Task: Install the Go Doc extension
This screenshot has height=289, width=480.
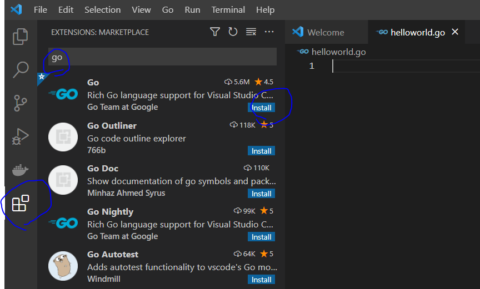Action: point(261,194)
